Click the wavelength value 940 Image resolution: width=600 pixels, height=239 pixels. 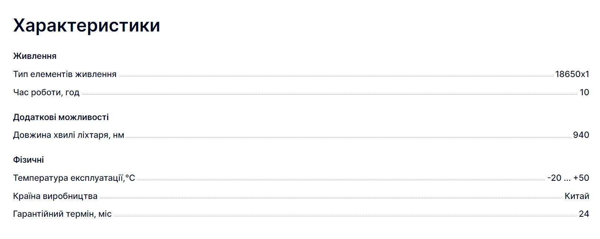tap(581, 135)
